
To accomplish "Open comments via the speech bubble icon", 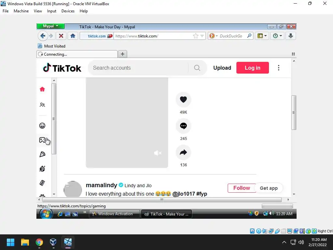I will [183, 126].
